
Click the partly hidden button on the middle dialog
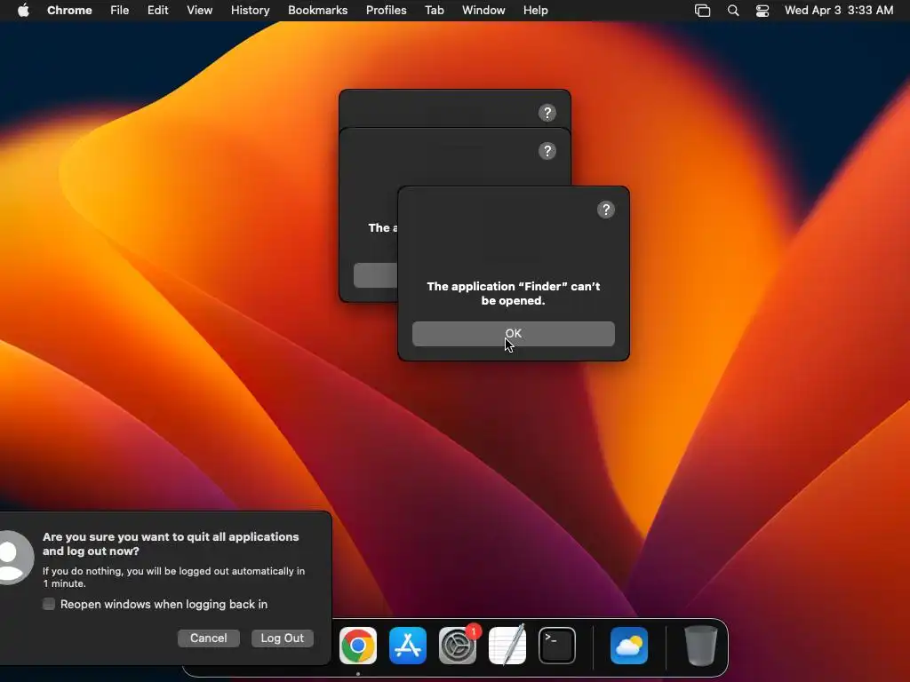[376, 275]
